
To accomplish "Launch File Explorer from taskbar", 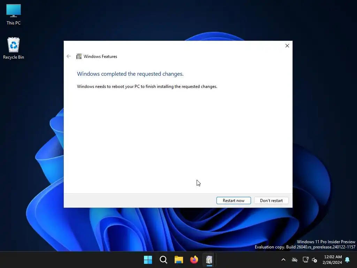I will (x=179, y=260).
